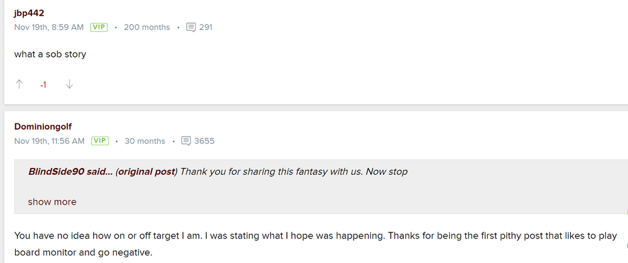Expand the quoted post with show more
The width and height of the screenshot is (628, 263).
[52, 202]
